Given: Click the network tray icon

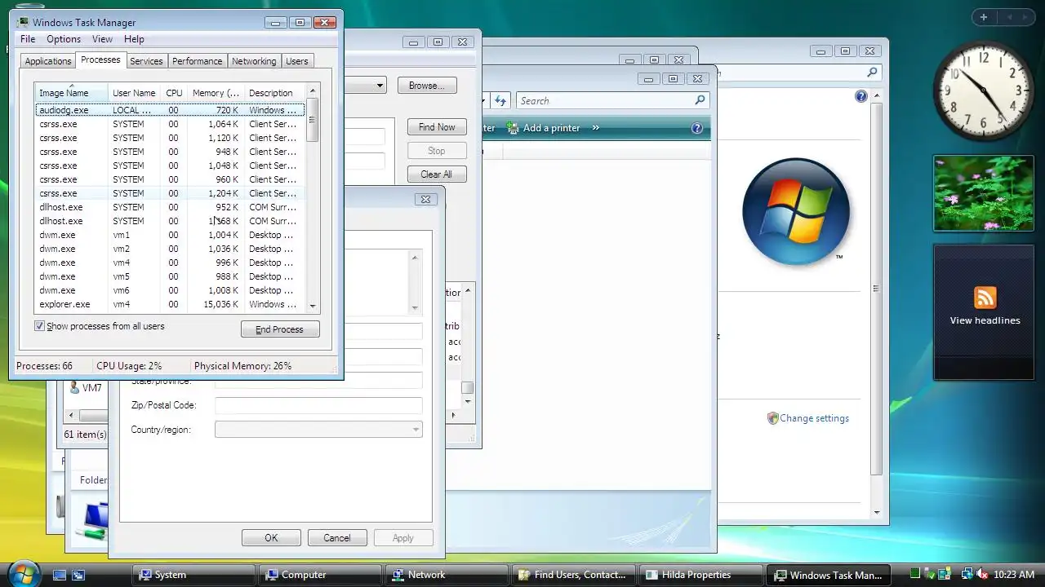Looking at the screenshot, I should click(x=966, y=575).
